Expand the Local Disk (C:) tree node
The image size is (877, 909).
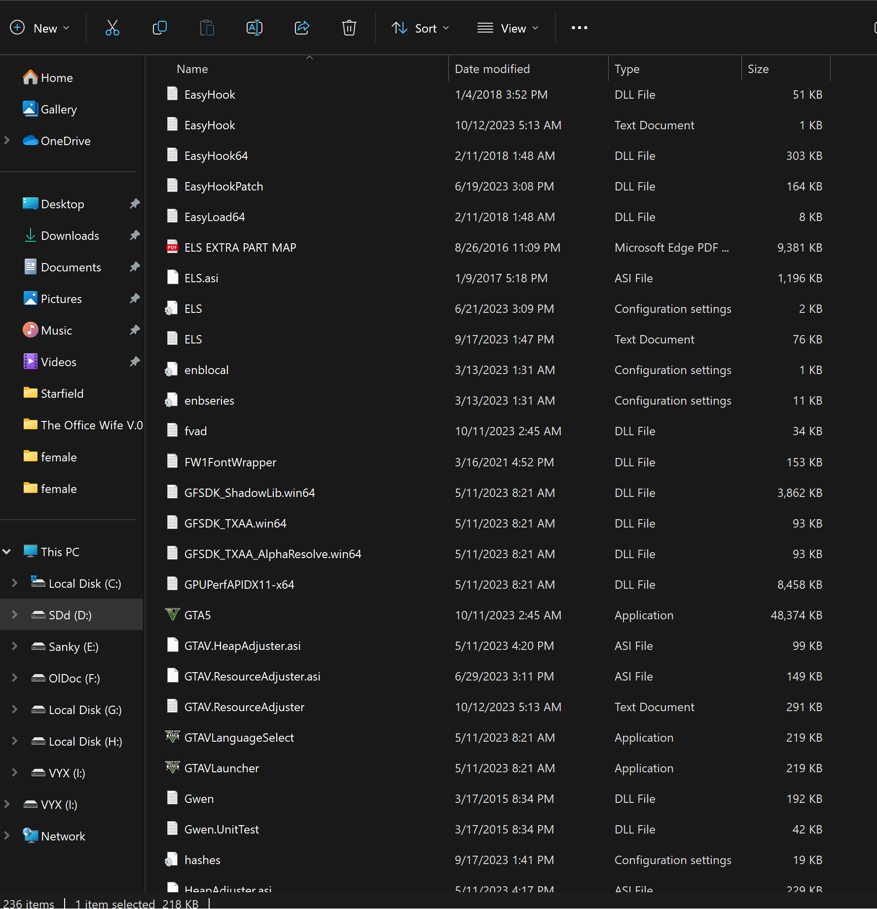(15, 583)
